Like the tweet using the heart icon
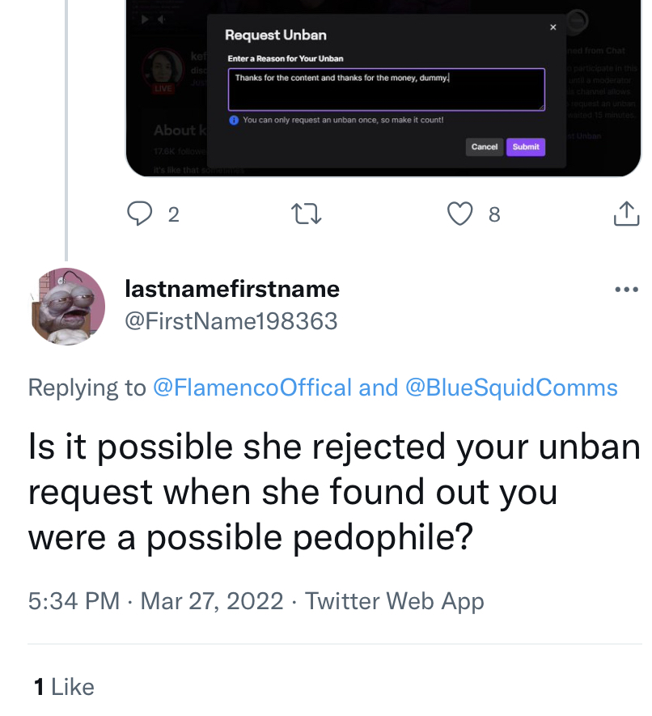The image size is (652, 716). click(460, 214)
